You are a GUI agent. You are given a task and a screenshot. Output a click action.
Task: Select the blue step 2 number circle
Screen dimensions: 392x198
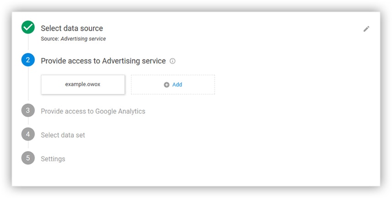point(28,60)
